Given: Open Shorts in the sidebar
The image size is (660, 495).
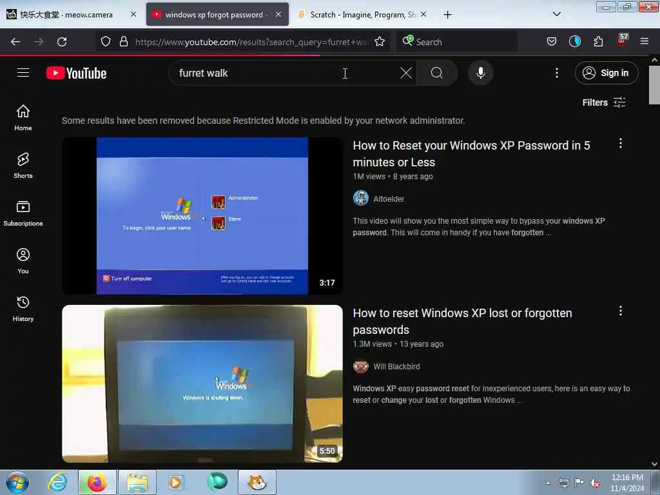Looking at the screenshot, I should (x=23, y=166).
